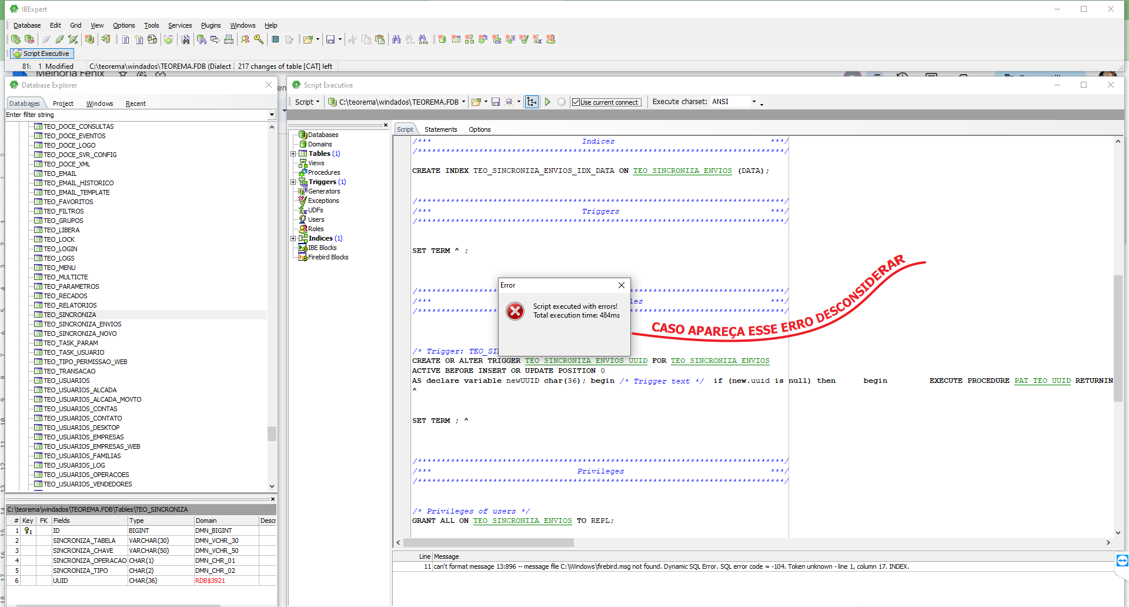
Task: Click the TEO_SINCRONIZA_ENVIOS_UUID trigger link
Action: tap(586, 361)
